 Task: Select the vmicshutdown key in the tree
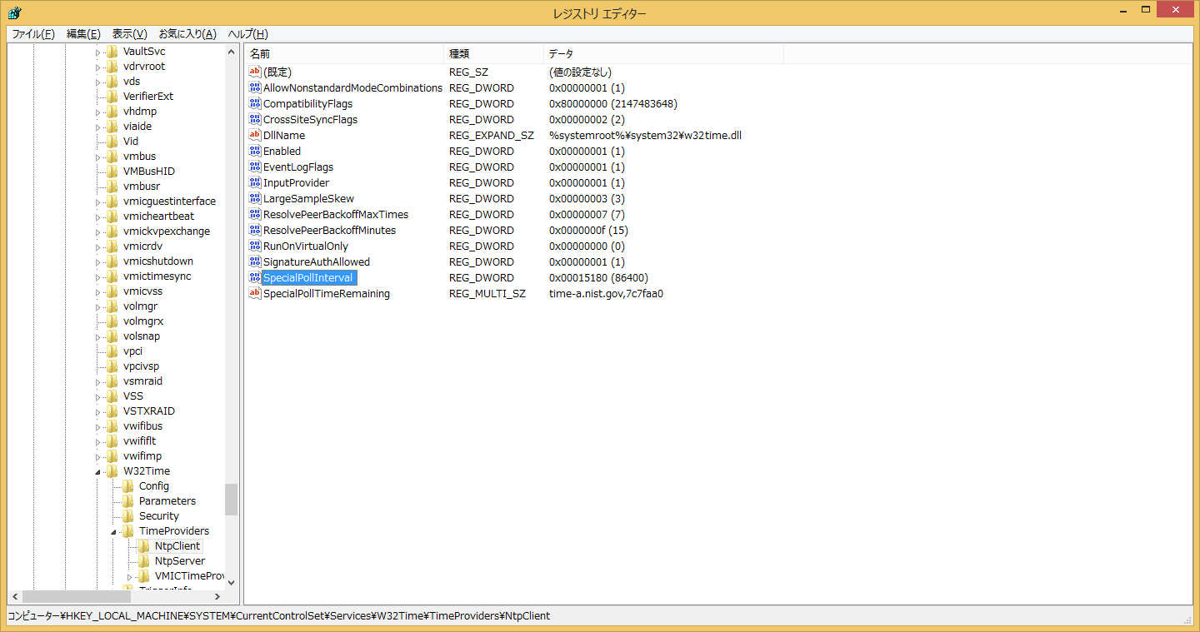point(158,261)
